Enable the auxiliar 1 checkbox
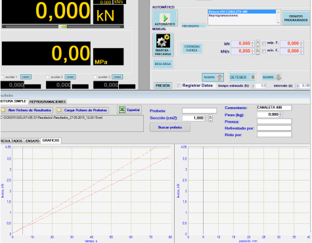312x243 pixels. pos(2,77)
